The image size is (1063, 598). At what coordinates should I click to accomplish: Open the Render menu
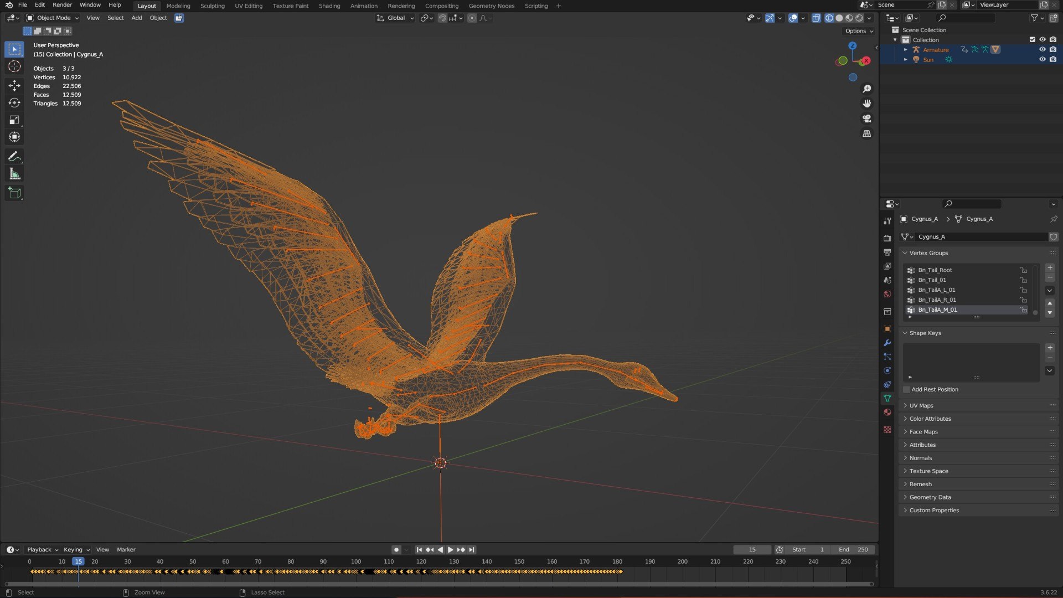(62, 4)
